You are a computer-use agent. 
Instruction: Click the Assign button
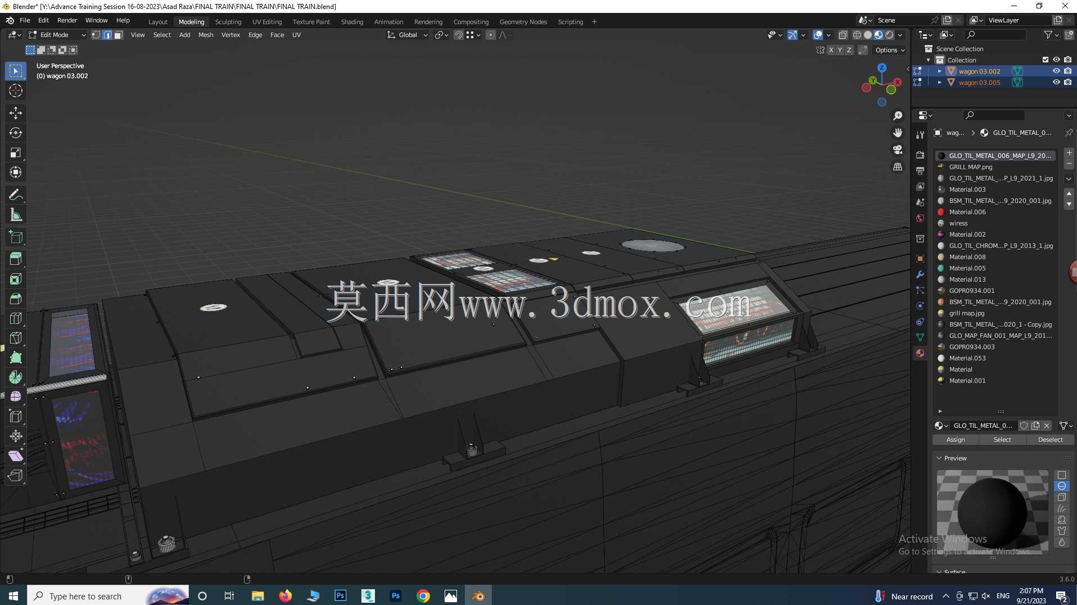pos(956,440)
